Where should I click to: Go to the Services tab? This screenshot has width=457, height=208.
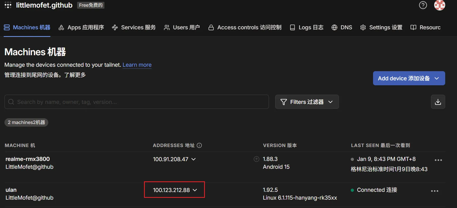pos(134,27)
